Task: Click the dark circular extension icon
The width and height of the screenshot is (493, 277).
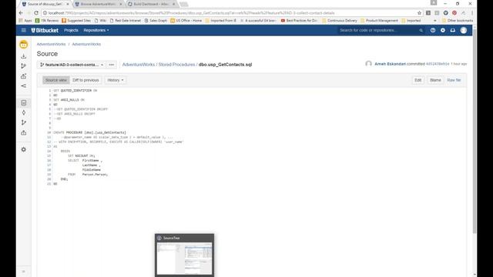Action: [x=445, y=13]
